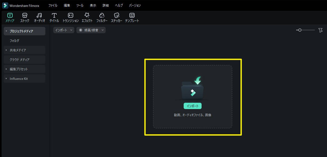Select the エフェクト icon

click(x=87, y=17)
